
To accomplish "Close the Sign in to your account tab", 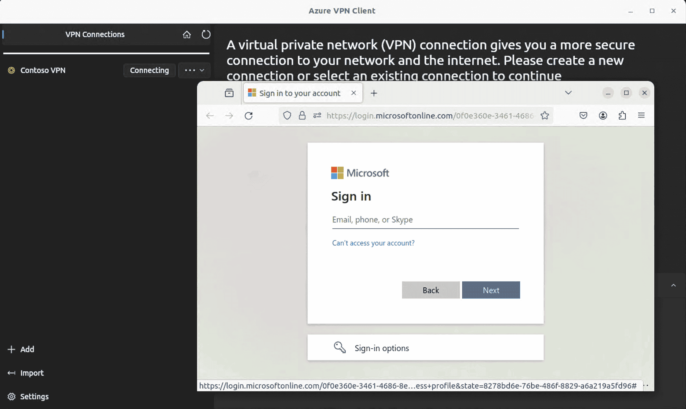I will pos(353,93).
